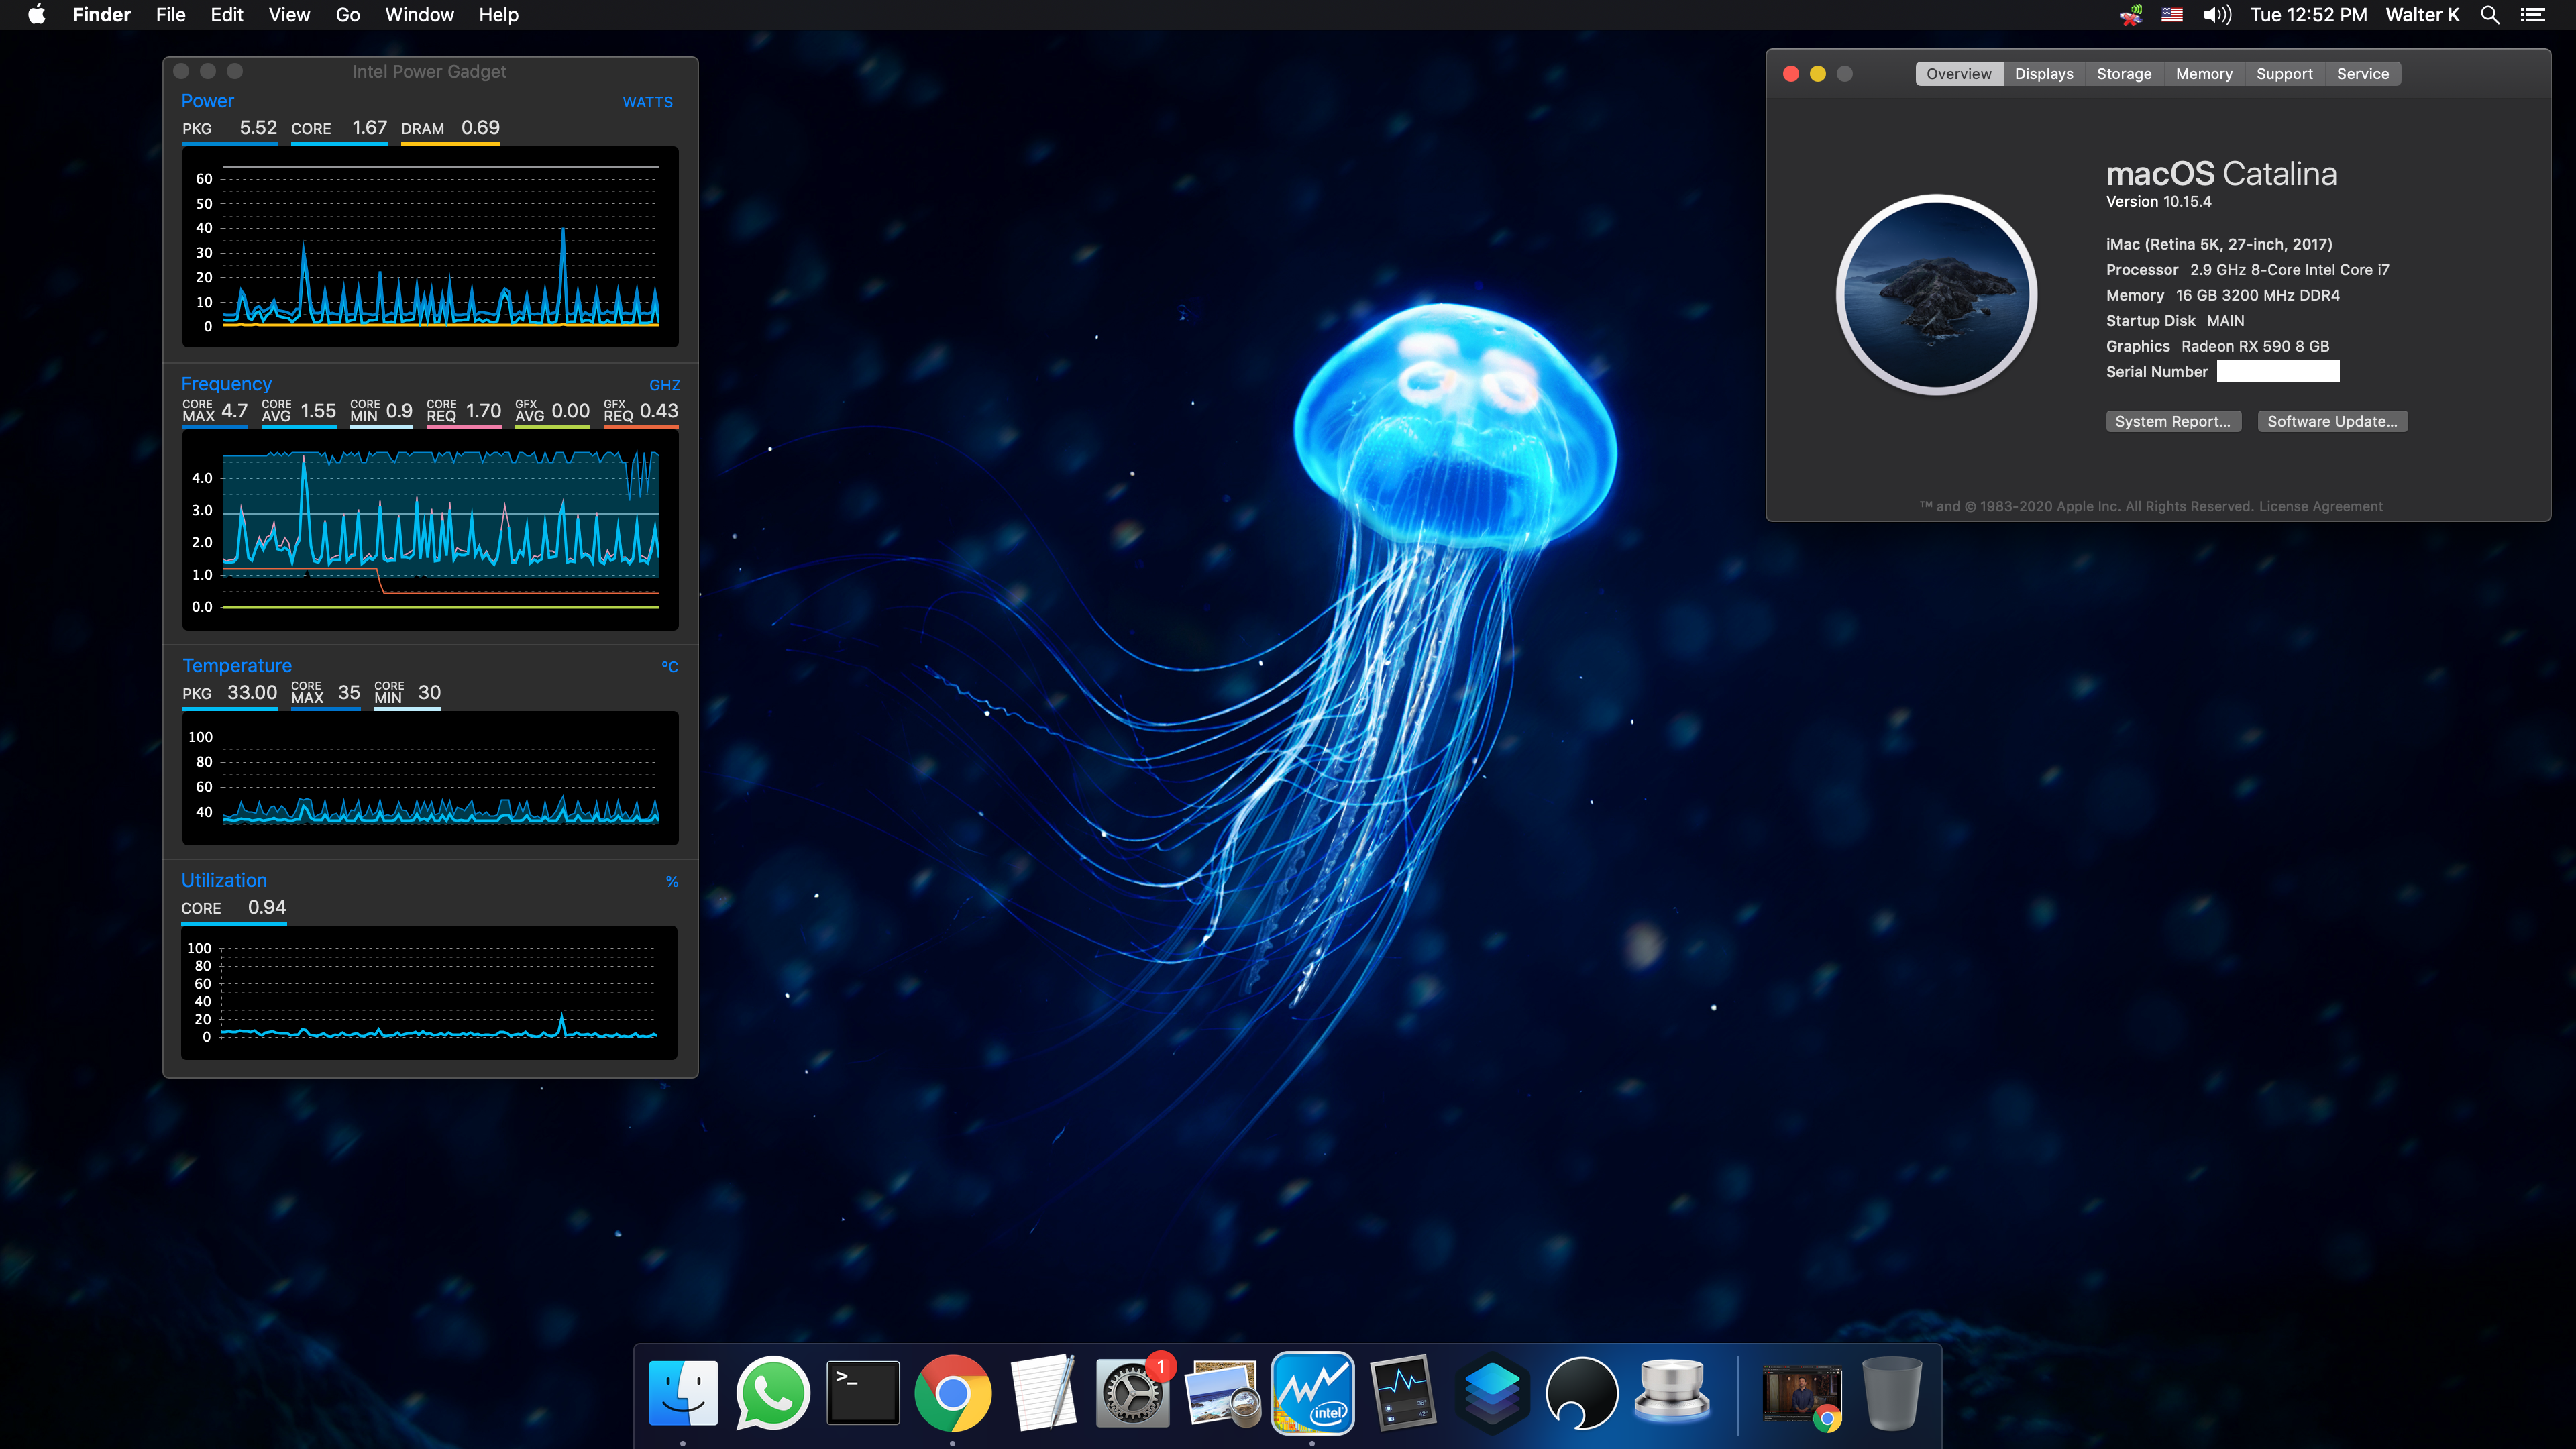Open the Finder menu
Viewport: 2576px width, 1449px height.
click(102, 15)
